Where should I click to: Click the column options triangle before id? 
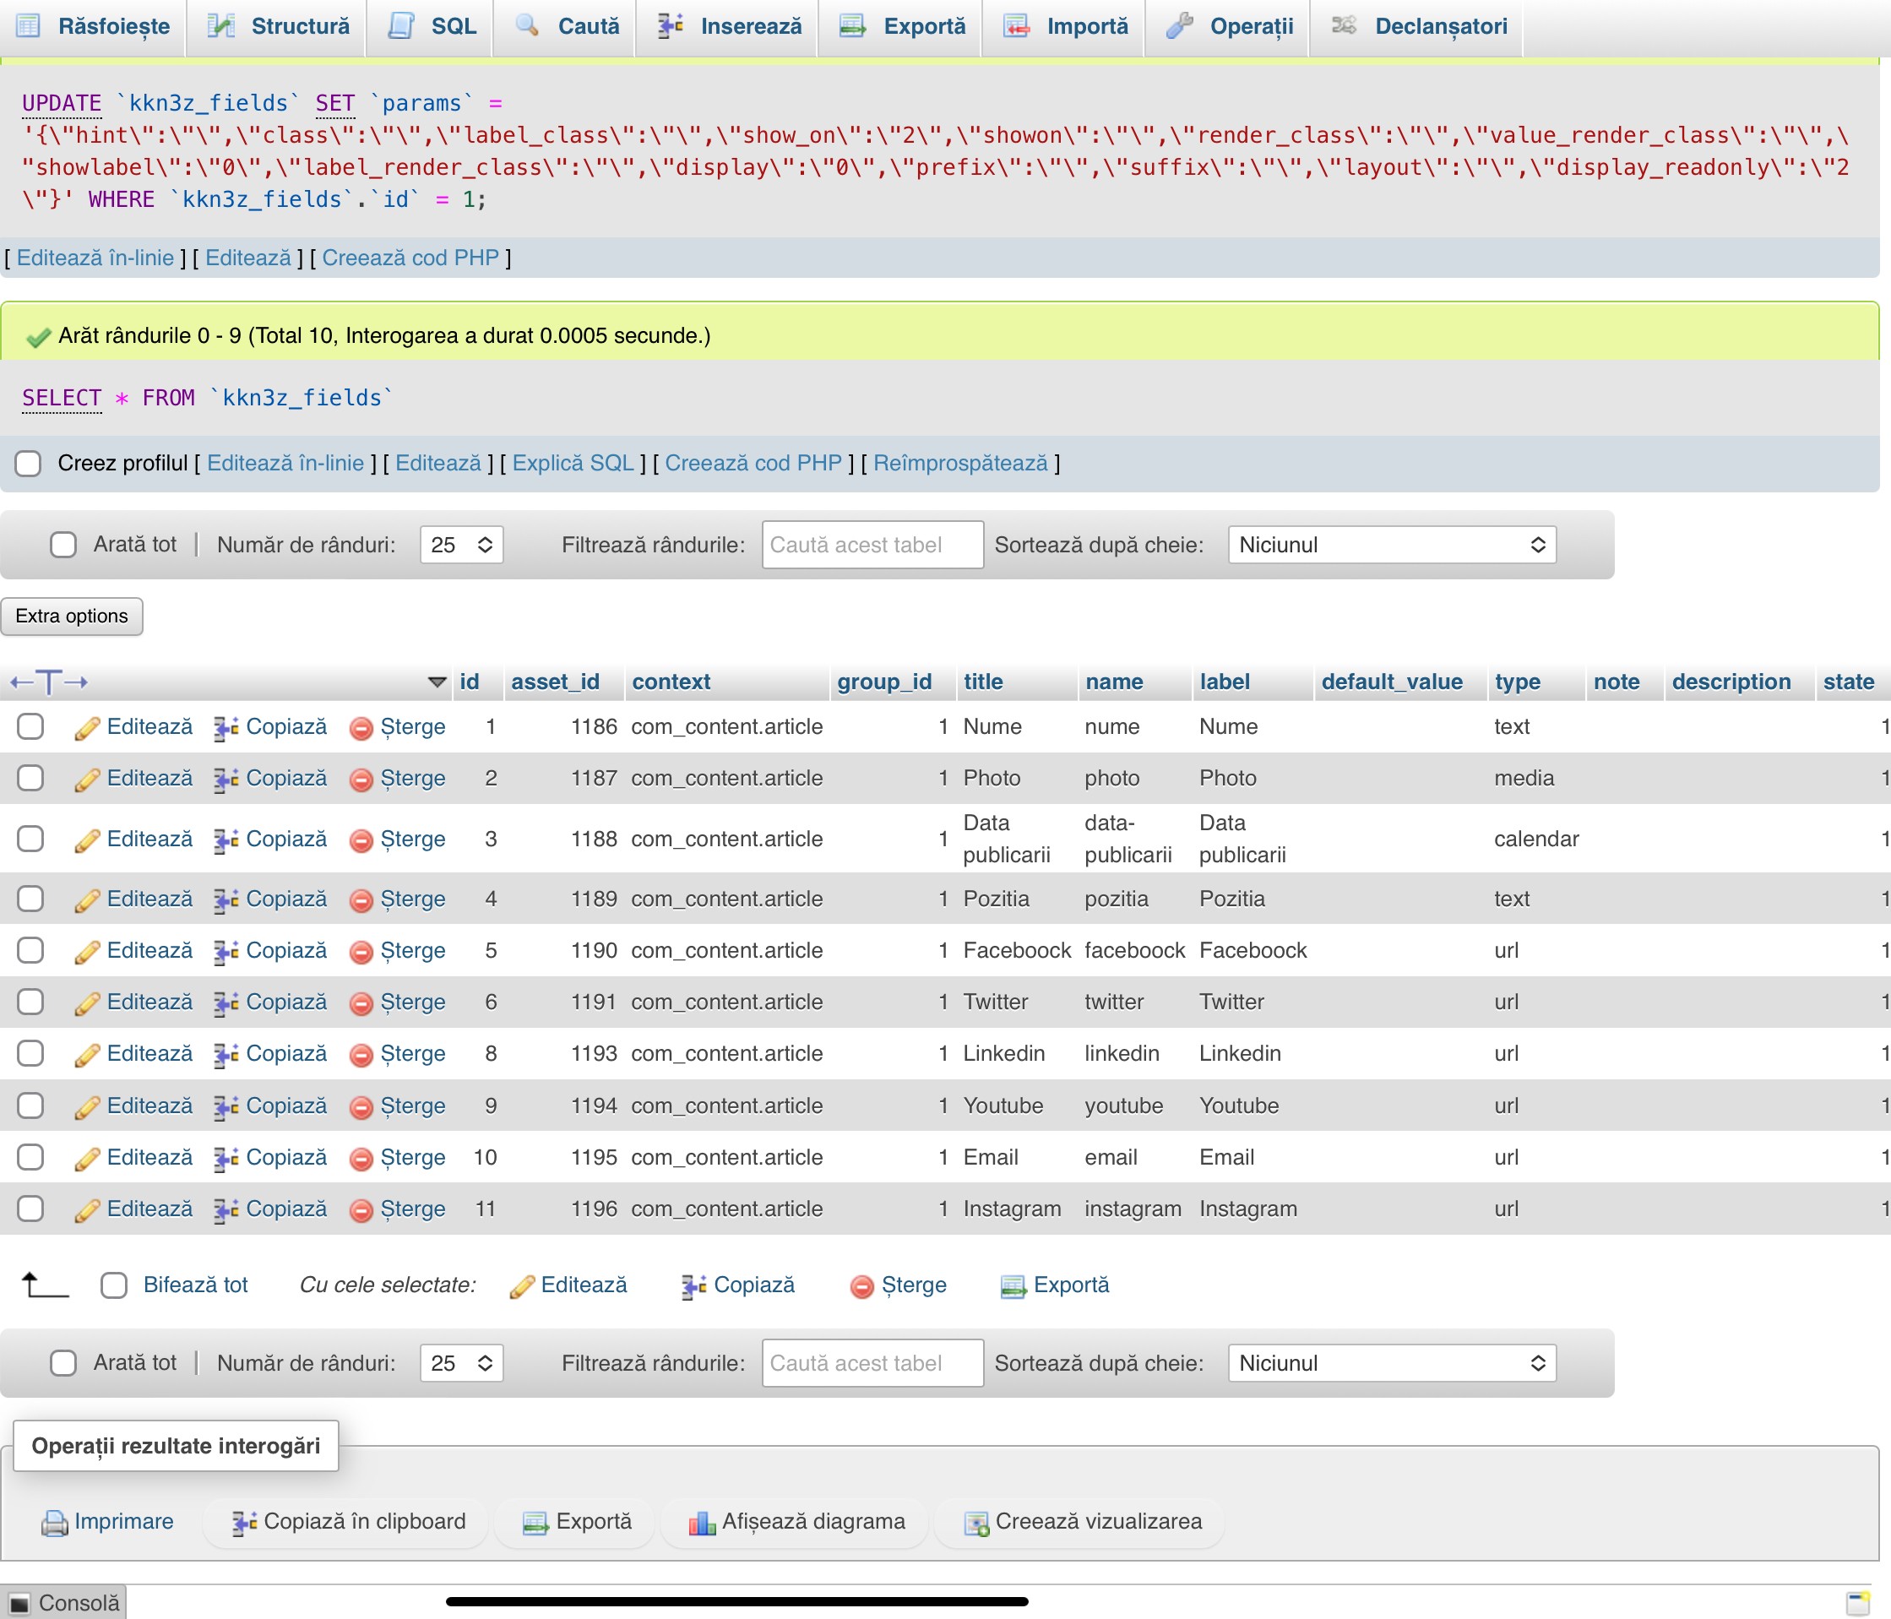437,682
